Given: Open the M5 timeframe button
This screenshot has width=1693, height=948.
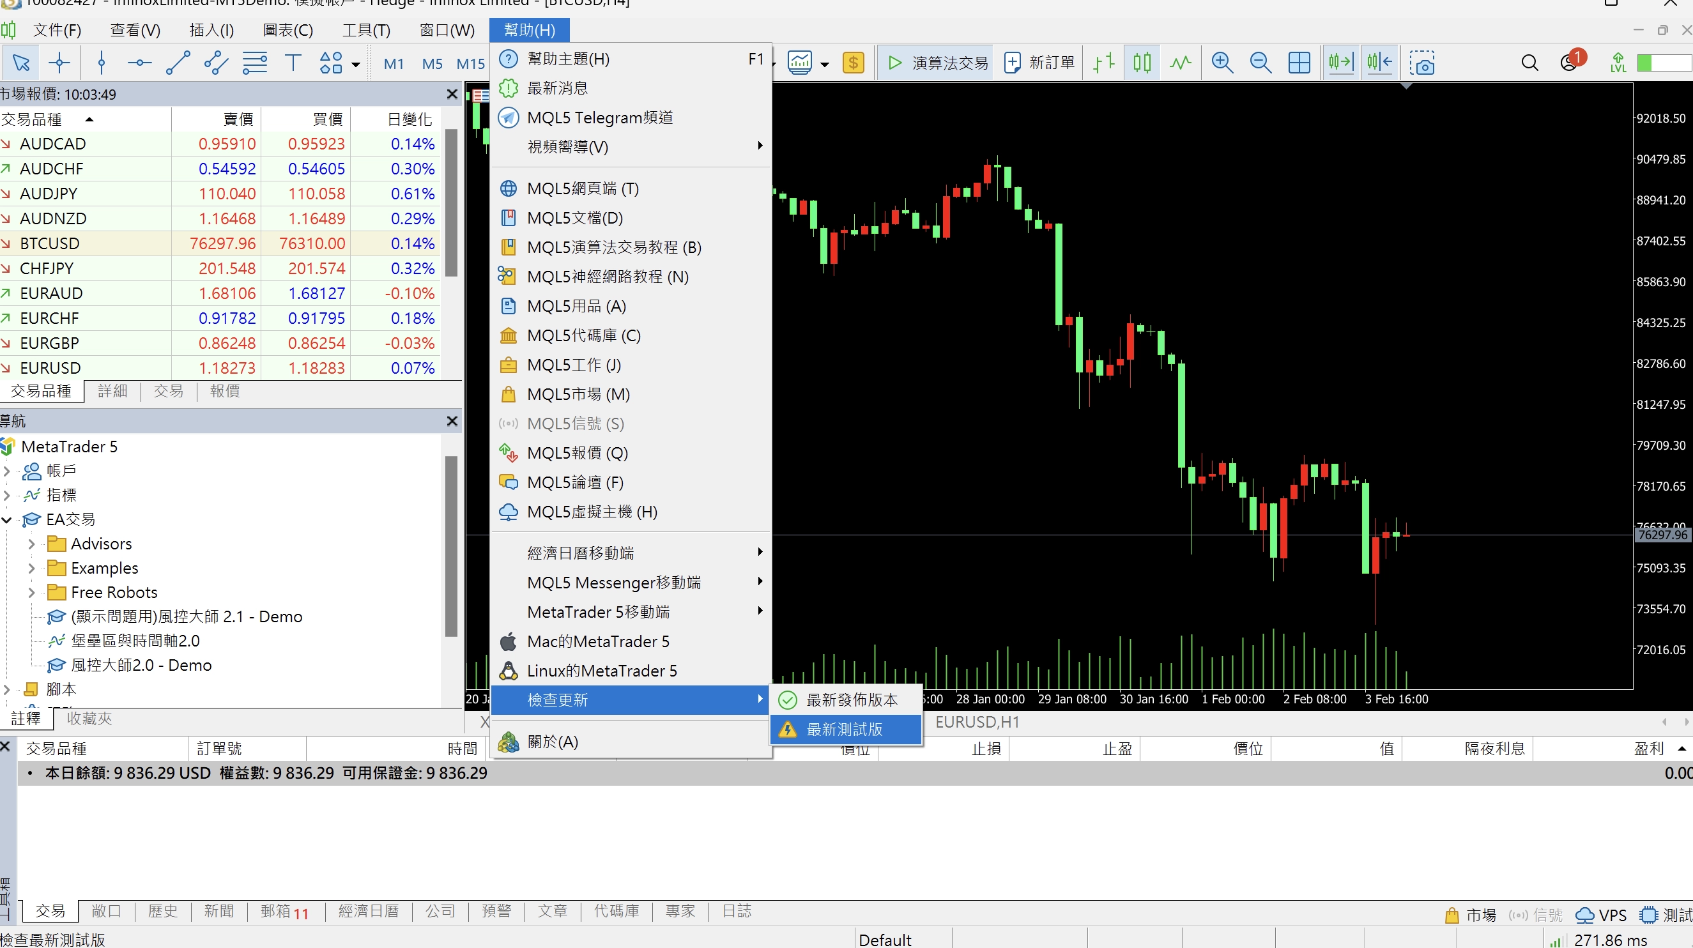Looking at the screenshot, I should click(432, 64).
